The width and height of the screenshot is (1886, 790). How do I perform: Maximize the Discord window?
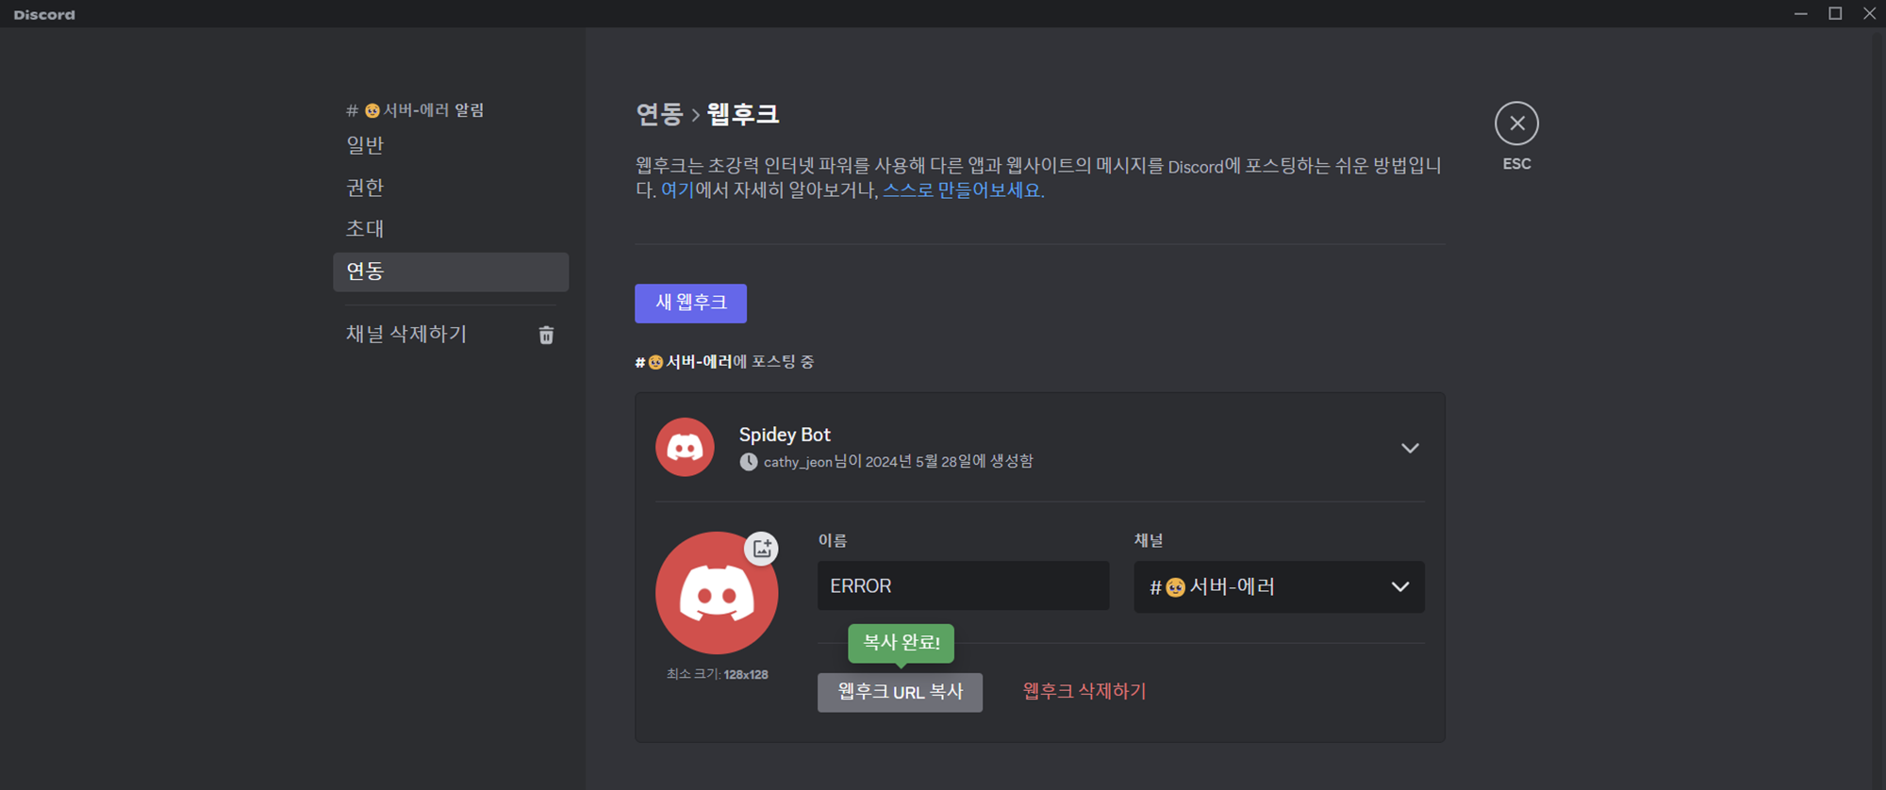[1835, 13]
